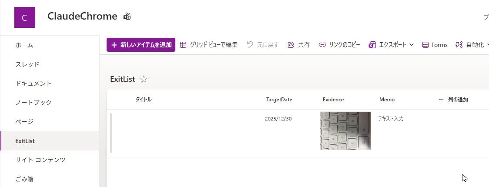This screenshot has width=489, height=187.
Task: Click the Forms icon in toolbar
Action: (425, 45)
